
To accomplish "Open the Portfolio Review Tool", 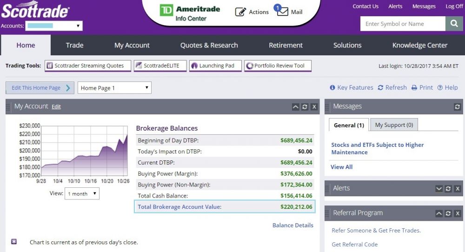I will tap(278, 66).
